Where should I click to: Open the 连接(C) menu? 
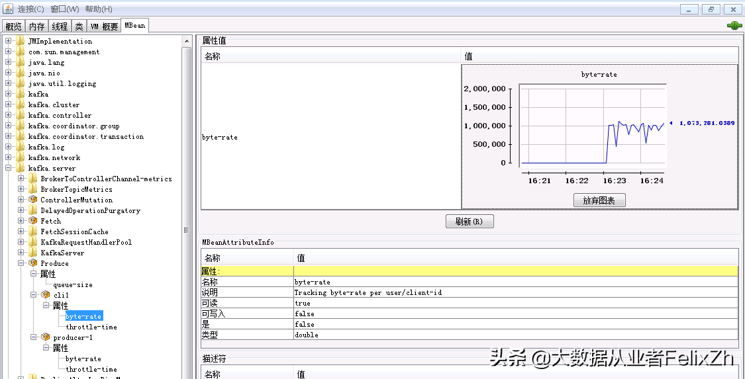click(31, 9)
